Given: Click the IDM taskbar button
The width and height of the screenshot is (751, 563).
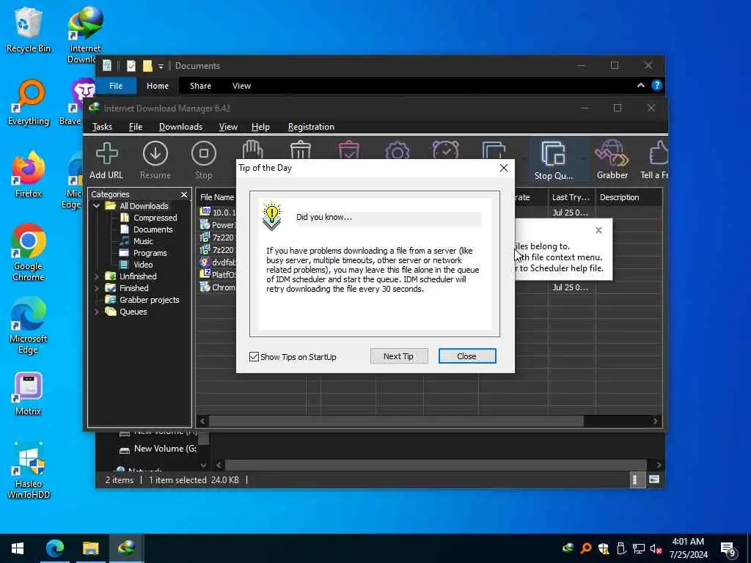Looking at the screenshot, I should (x=126, y=548).
